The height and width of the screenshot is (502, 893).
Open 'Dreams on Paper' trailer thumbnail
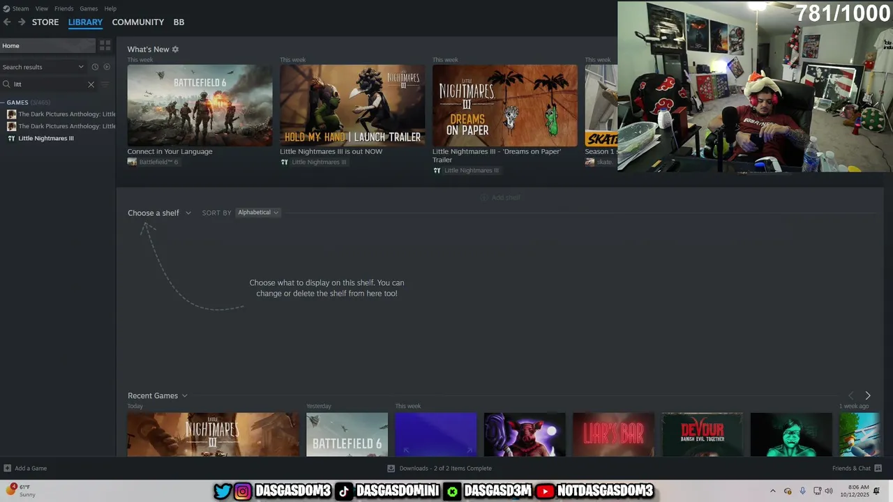tap(505, 105)
